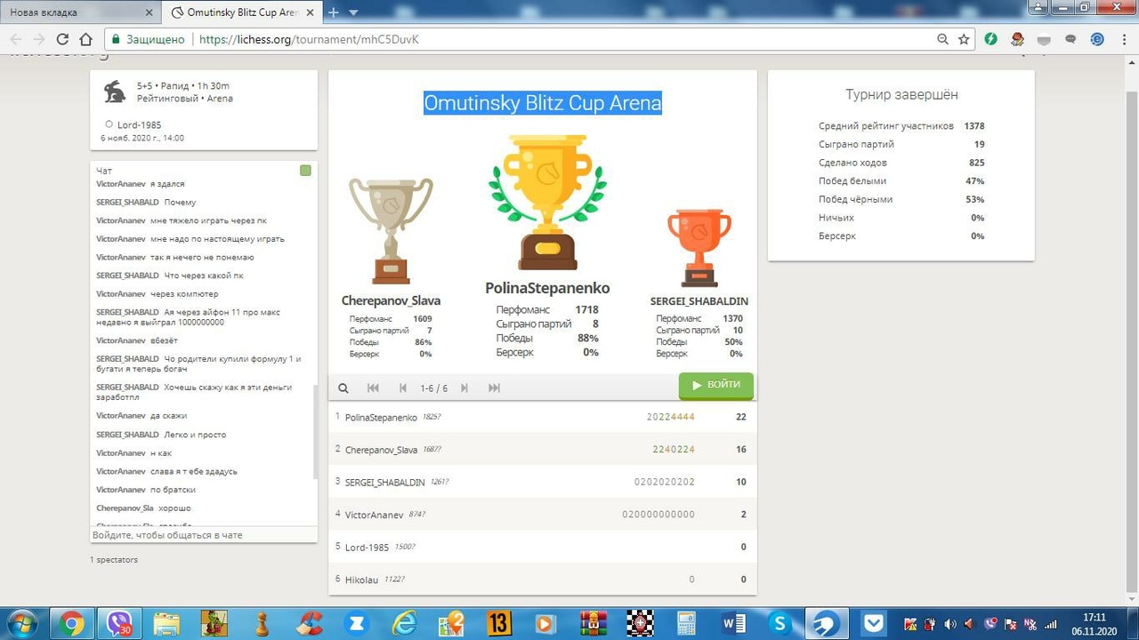Toggle the green chat enable checkbox
Image resolution: width=1139 pixels, height=640 pixels.
pyautogui.click(x=305, y=171)
